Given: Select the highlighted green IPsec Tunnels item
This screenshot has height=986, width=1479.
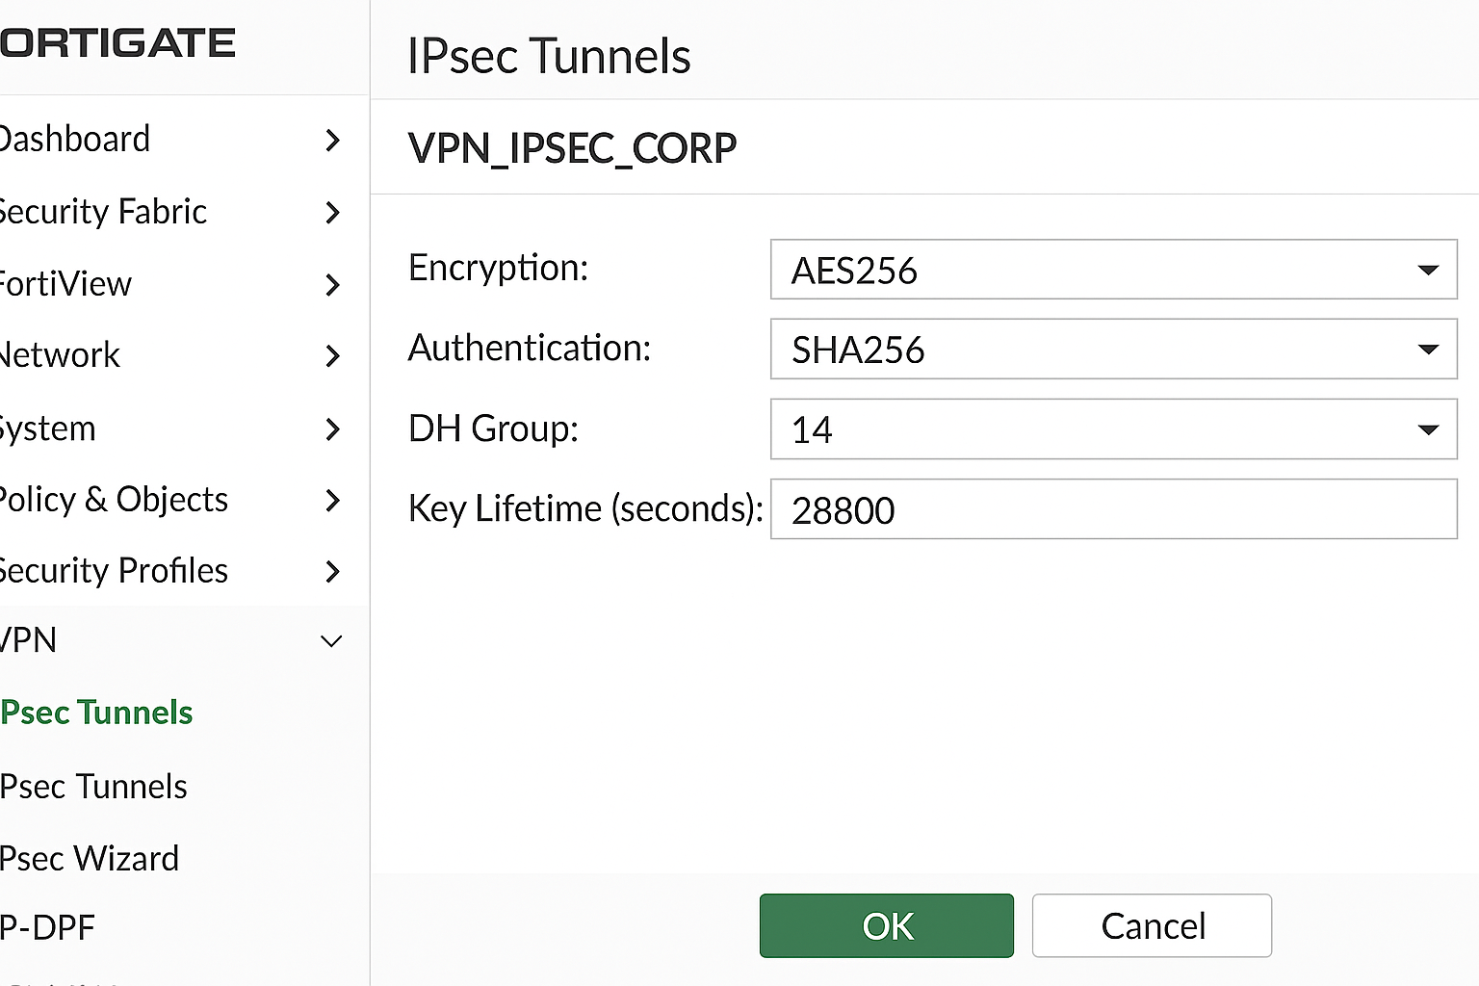Looking at the screenshot, I should [96, 713].
